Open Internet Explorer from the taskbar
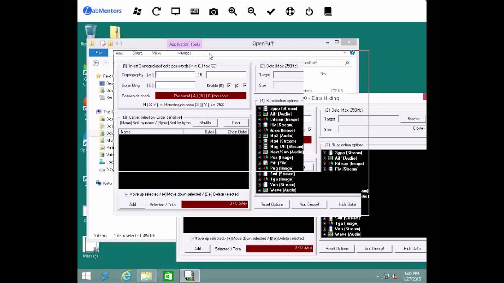The image size is (504, 283). [x=126, y=276]
